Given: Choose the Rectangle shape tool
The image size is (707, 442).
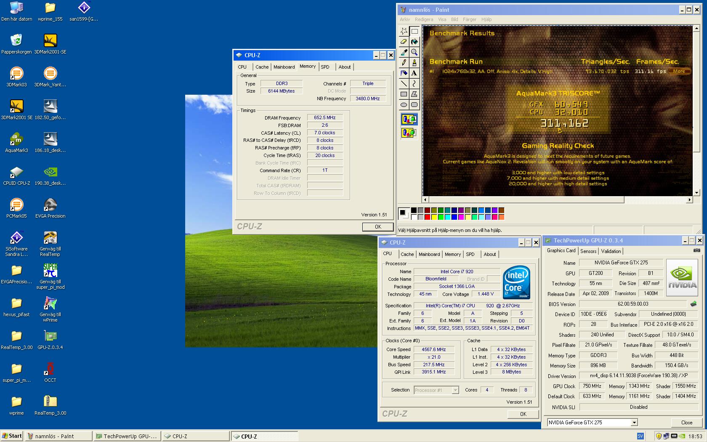Looking at the screenshot, I should (x=404, y=94).
